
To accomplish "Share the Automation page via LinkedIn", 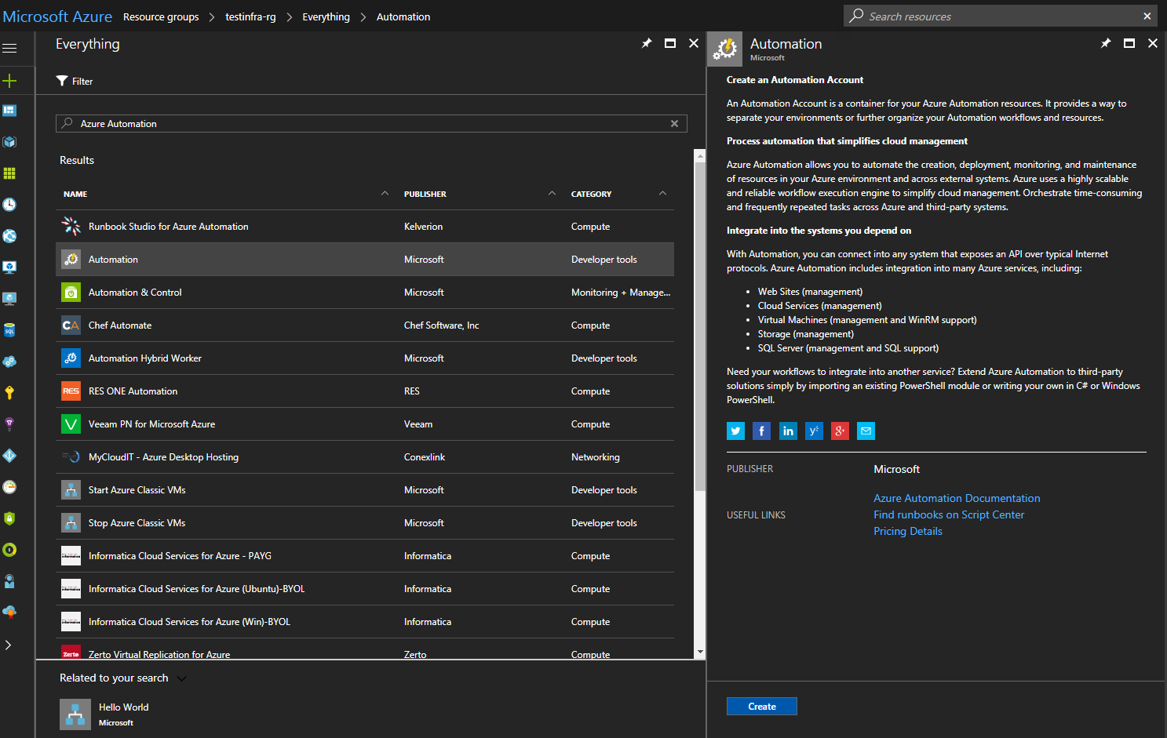I will [788, 431].
